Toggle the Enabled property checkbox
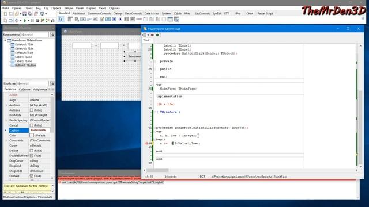 (32, 176)
